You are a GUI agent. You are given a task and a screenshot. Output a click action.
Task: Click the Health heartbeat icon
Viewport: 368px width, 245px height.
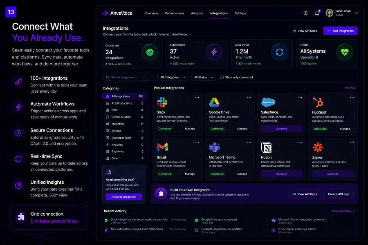click(x=345, y=52)
